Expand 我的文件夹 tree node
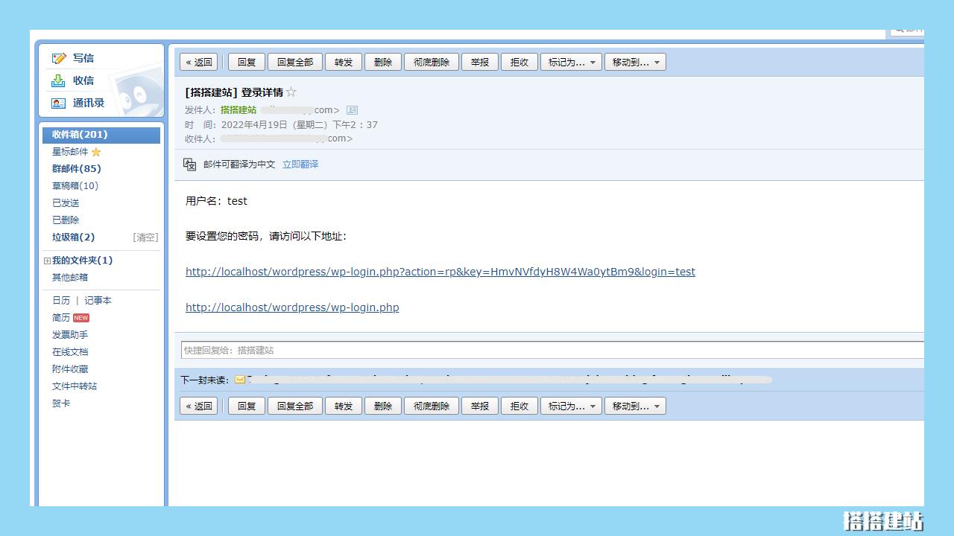 pyautogui.click(x=47, y=260)
